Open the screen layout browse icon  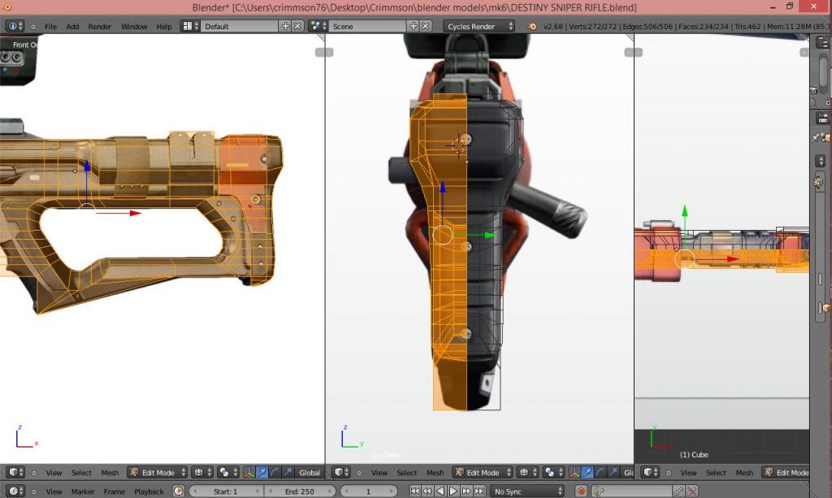click(190, 26)
